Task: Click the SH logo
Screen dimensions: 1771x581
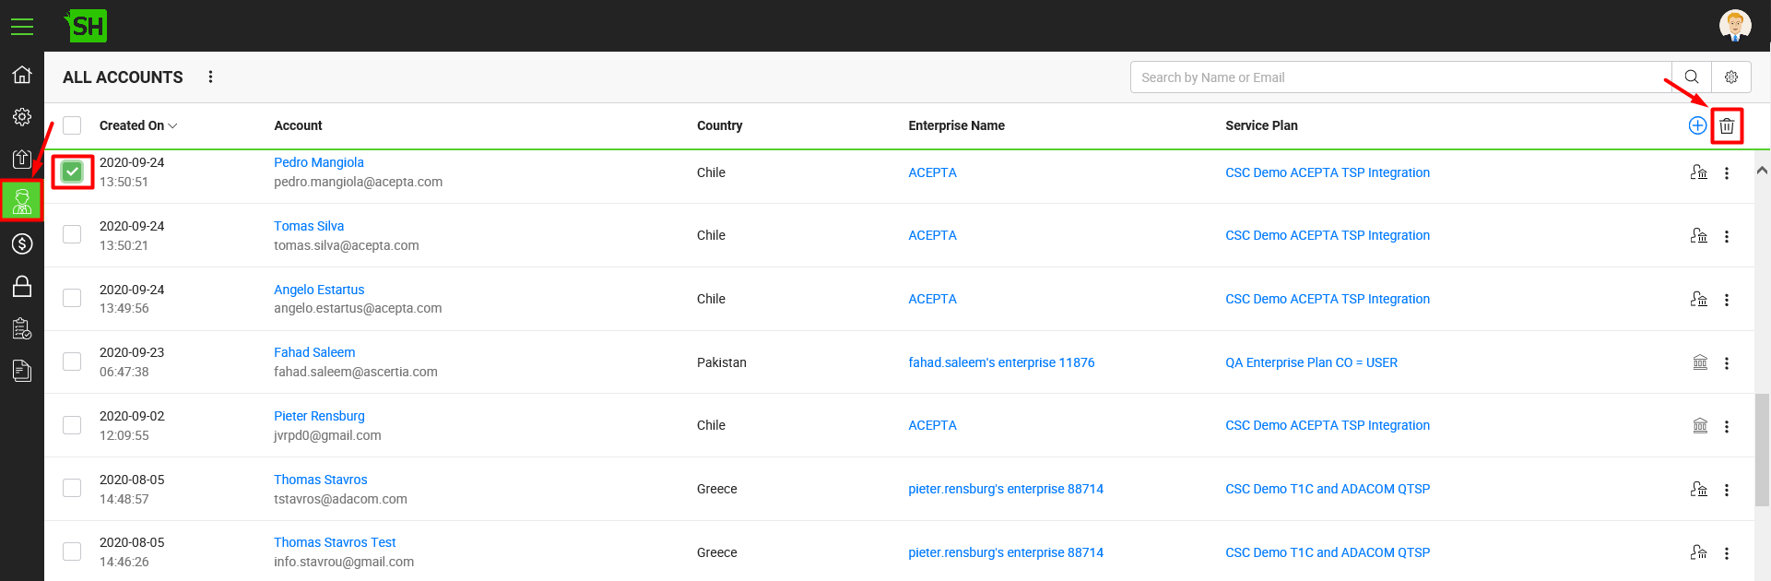Action: 86,26
